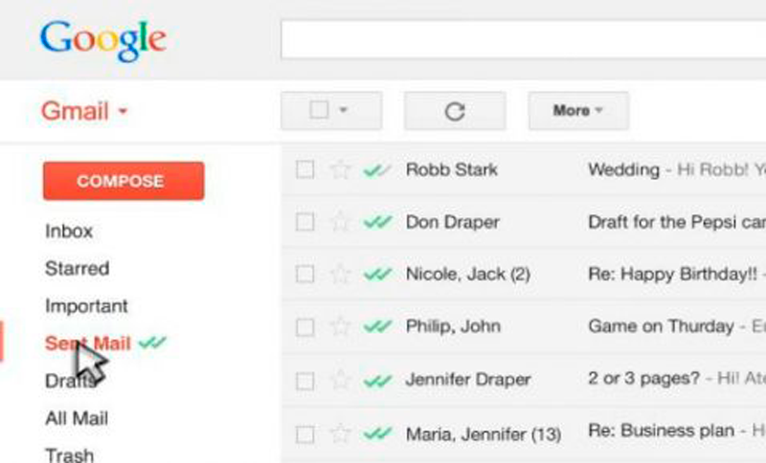Screen dimensions: 766x463
Task: Go to the Inbox folder
Action: click(69, 231)
